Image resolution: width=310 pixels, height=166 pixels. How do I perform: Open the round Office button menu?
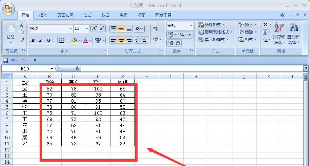point(8,9)
